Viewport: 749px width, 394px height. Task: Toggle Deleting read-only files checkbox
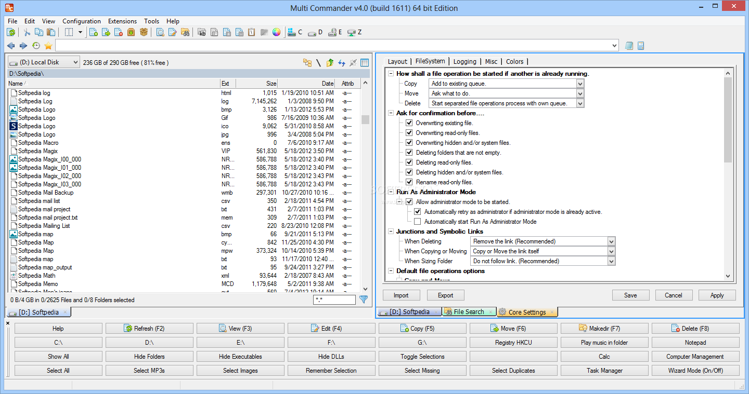pyautogui.click(x=409, y=162)
